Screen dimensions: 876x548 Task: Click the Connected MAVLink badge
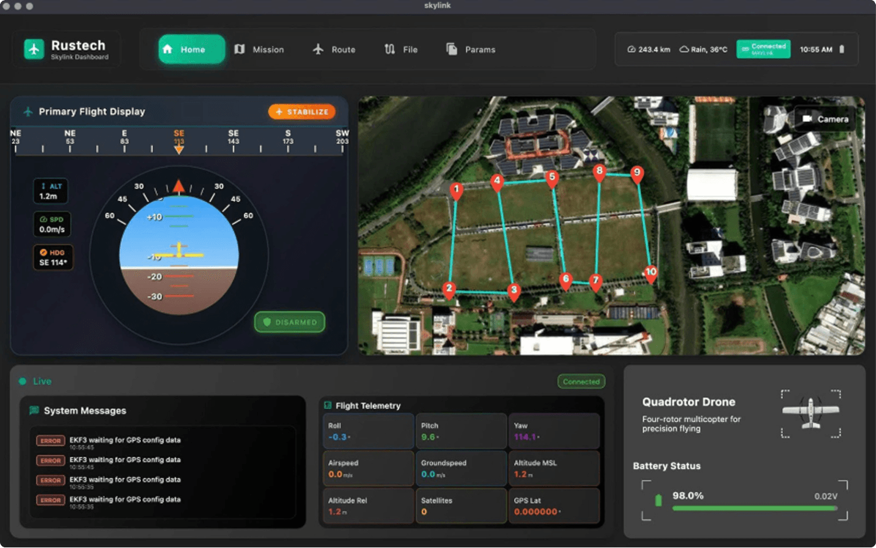coord(763,48)
